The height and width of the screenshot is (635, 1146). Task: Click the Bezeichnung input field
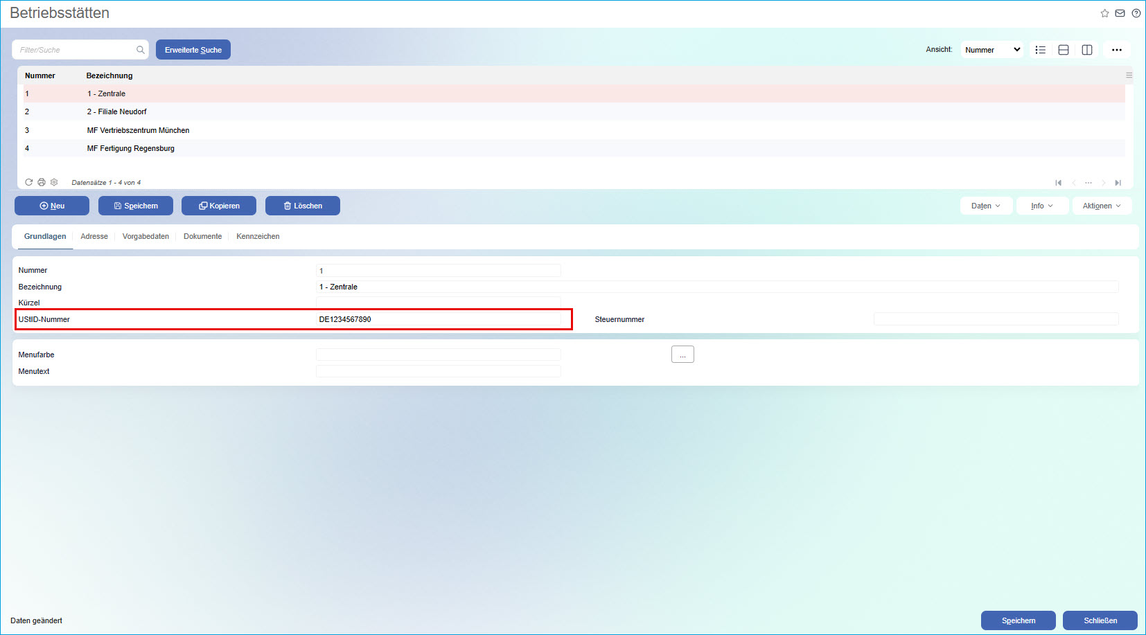tap(717, 287)
